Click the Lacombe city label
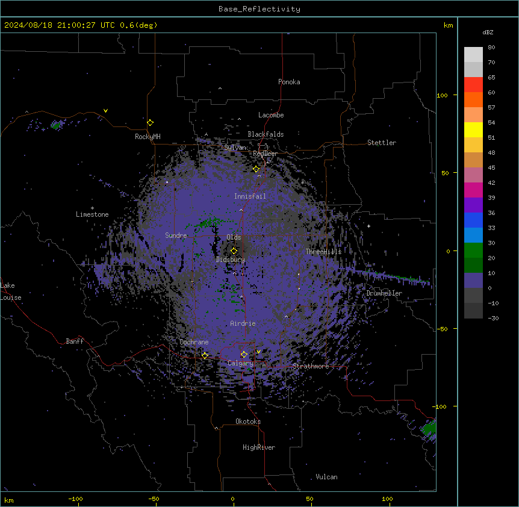Image resolution: width=519 pixels, height=507 pixels. tap(271, 115)
